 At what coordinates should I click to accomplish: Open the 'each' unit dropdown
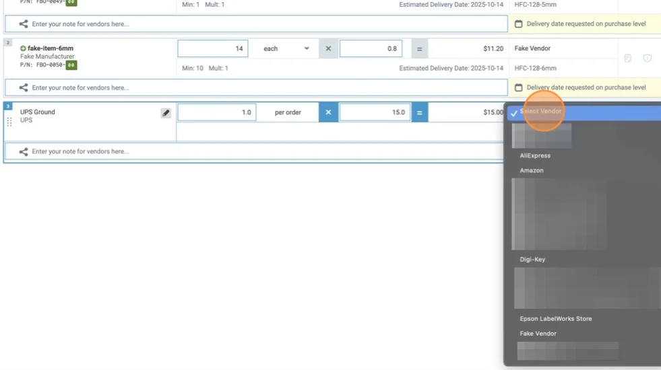(286, 48)
